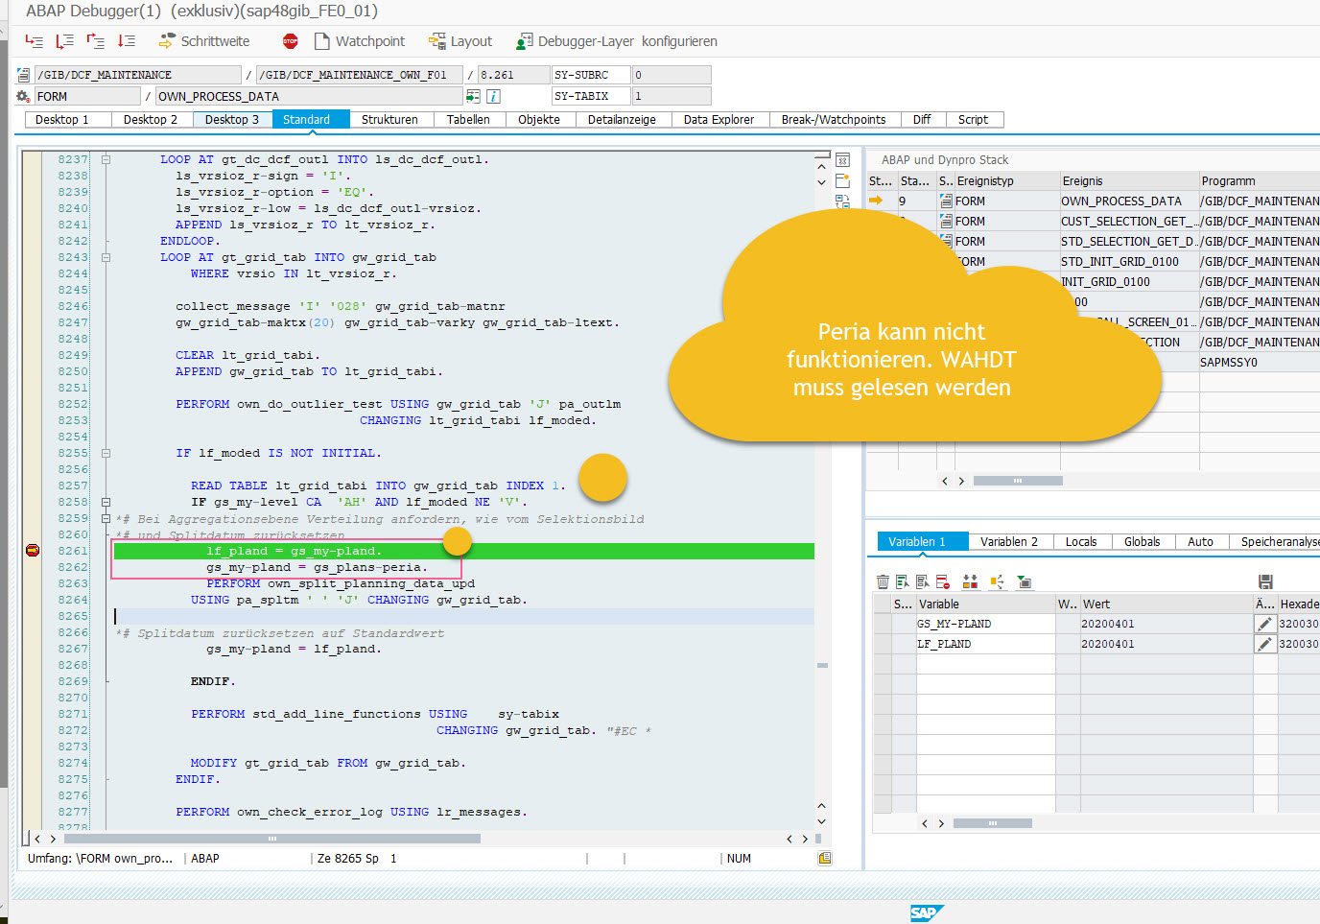Click the program name field /GIB/DCF_MAINTENANCE
The height and width of the screenshot is (924, 1320).
tap(137, 75)
